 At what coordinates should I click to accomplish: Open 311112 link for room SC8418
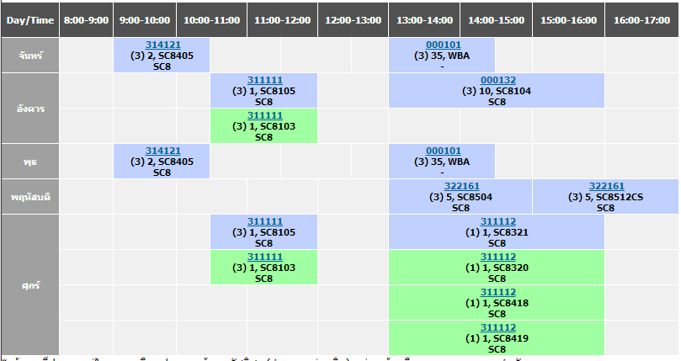[497, 292]
